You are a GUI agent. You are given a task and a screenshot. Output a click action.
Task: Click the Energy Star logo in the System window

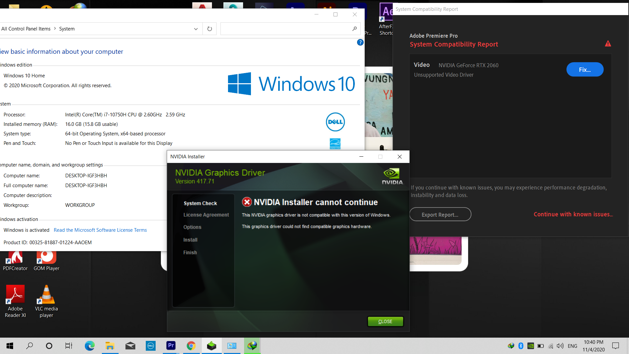coord(335,144)
